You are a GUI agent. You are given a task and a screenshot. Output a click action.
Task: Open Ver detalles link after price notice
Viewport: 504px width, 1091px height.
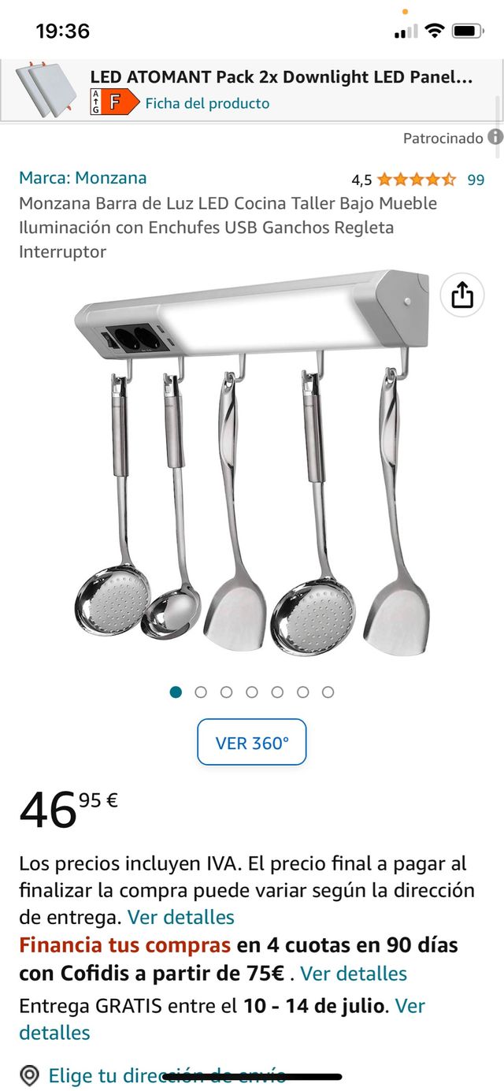[x=181, y=917]
